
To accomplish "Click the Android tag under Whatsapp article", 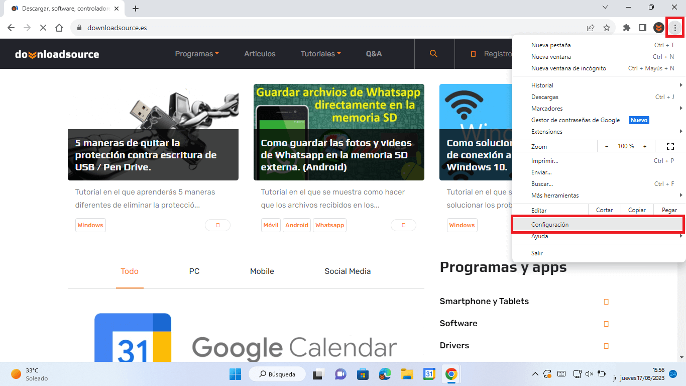I will [297, 225].
